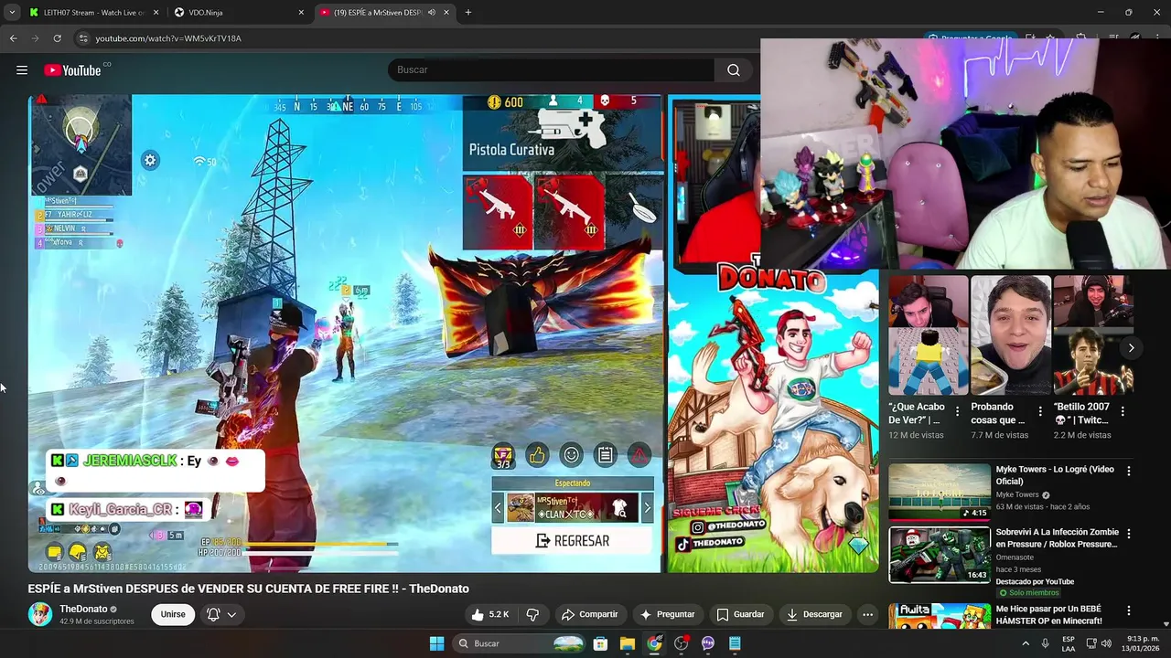The height and width of the screenshot is (658, 1171).
Task: Click the Compartir share button
Action: 590,614
